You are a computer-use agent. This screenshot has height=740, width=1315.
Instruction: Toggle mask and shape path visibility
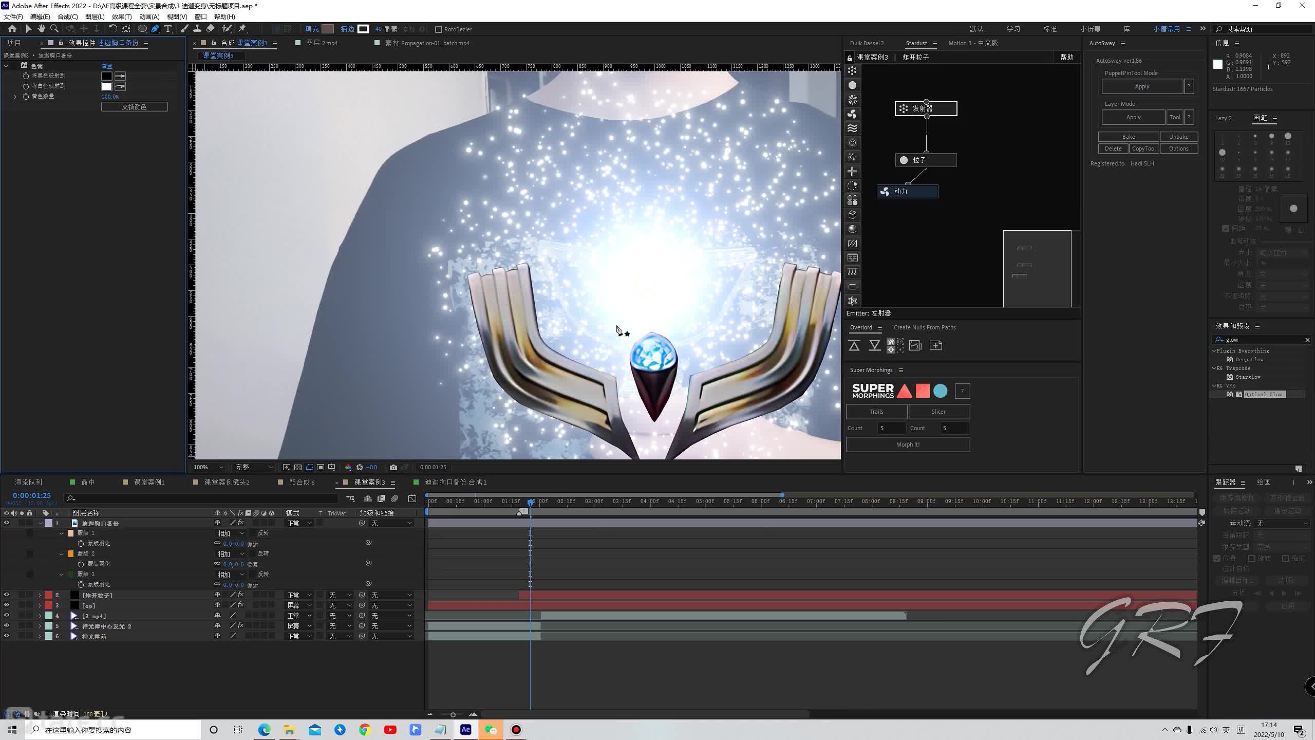click(x=309, y=467)
